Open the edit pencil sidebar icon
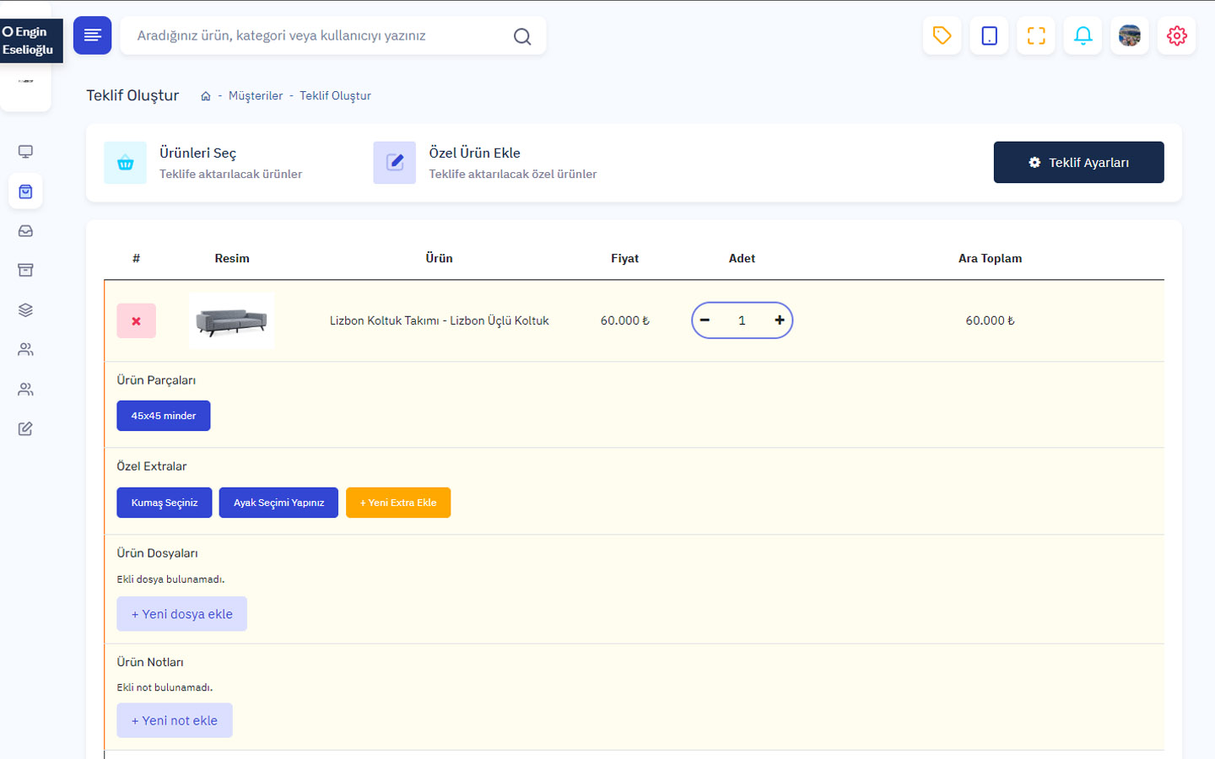The image size is (1215, 759). pyautogui.click(x=25, y=428)
